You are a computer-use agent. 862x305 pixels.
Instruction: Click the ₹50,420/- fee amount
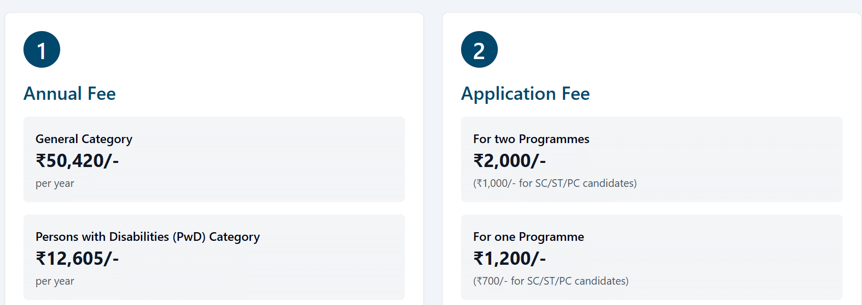click(77, 161)
